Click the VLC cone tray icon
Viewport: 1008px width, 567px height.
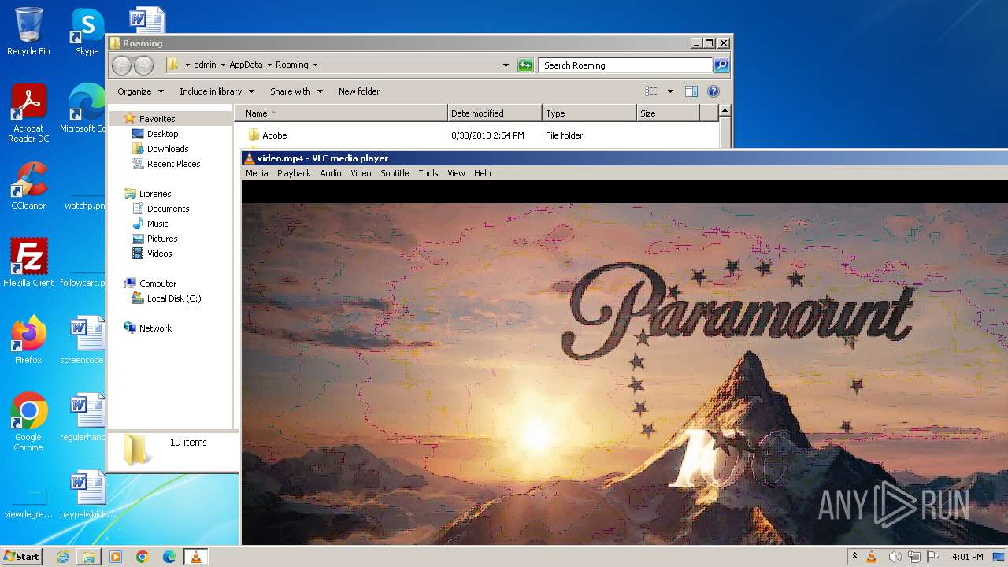(x=872, y=557)
